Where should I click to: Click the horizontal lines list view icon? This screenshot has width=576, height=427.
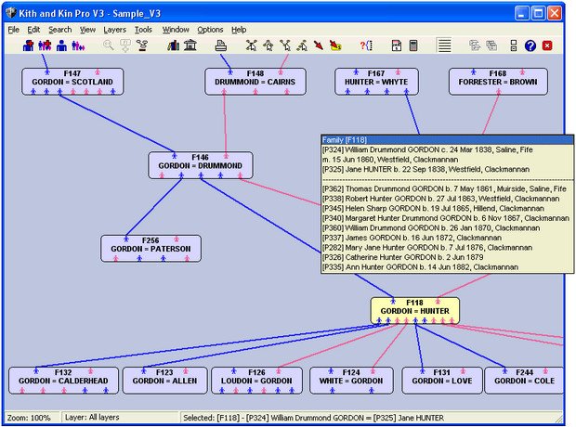(444, 45)
